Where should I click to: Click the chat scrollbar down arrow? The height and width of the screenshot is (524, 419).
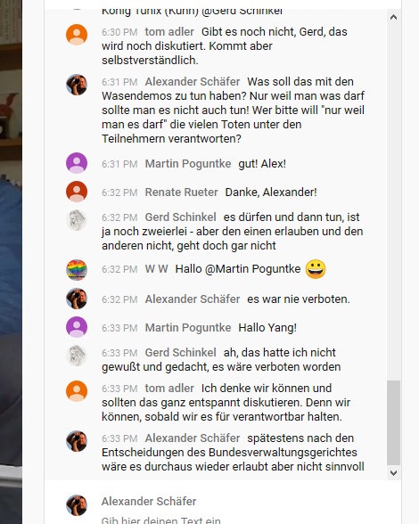[x=393, y=473]
